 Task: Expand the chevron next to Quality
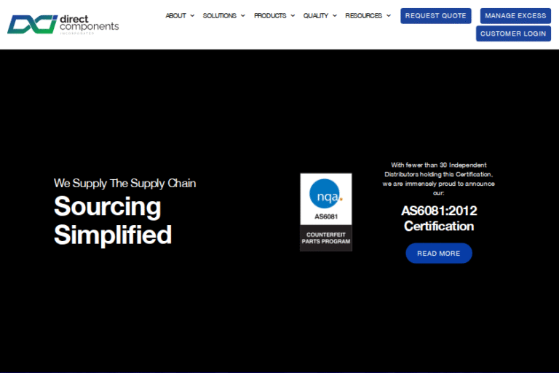(x=335, y=15)
